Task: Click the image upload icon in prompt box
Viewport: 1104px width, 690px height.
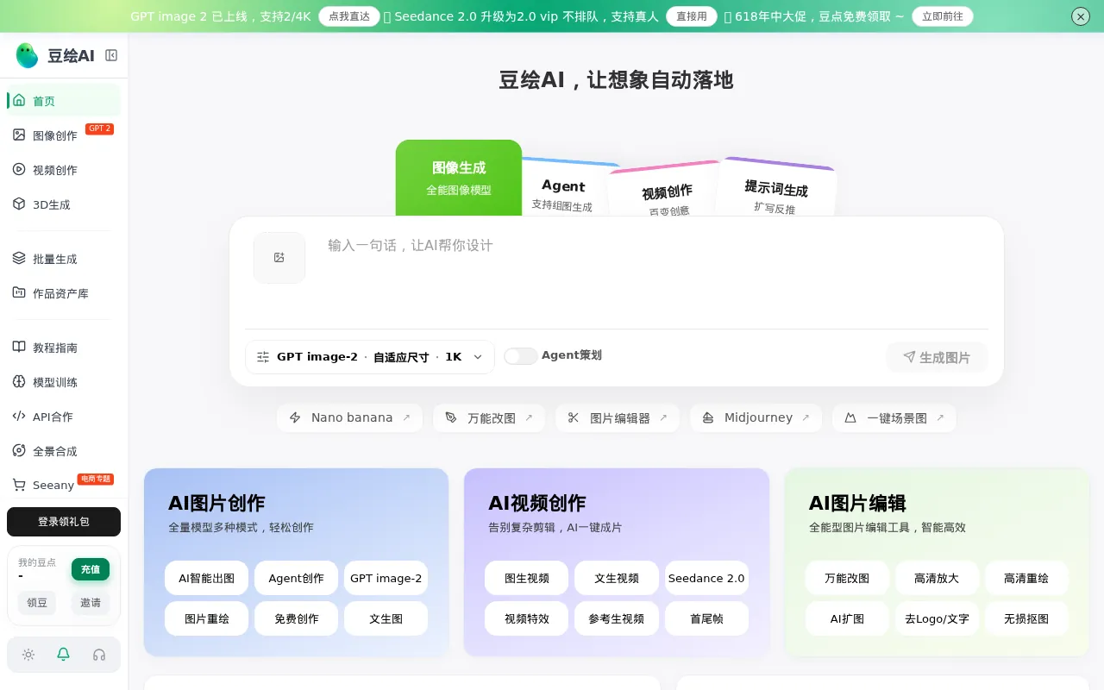Action: [x=279, y=257]
